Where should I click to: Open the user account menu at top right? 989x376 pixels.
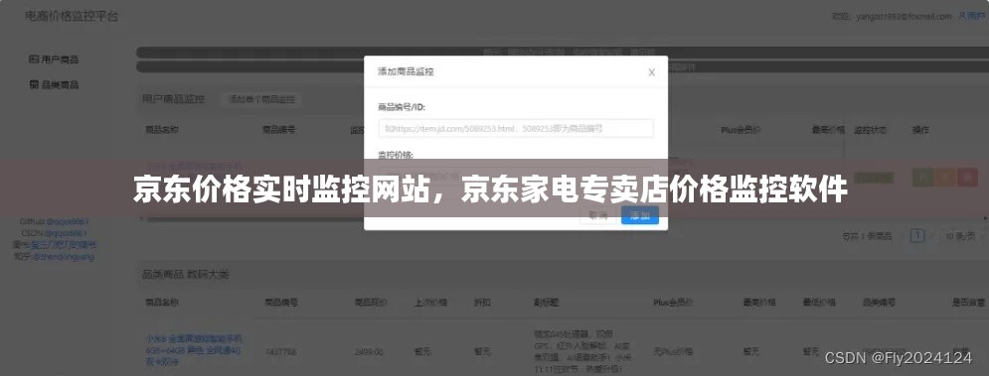pyautogui.click(x=972, y=16)
